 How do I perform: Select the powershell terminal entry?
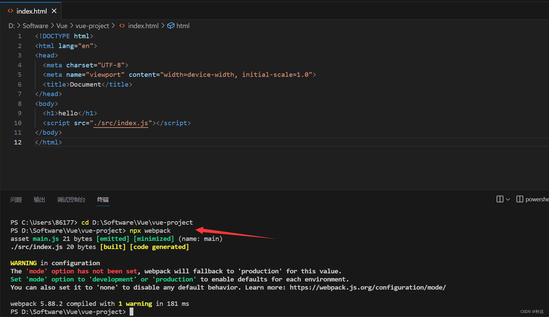533,199
